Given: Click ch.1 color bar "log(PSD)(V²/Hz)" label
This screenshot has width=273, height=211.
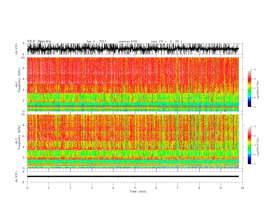Looking at the screenshot, I should click(x=258, y=90).
